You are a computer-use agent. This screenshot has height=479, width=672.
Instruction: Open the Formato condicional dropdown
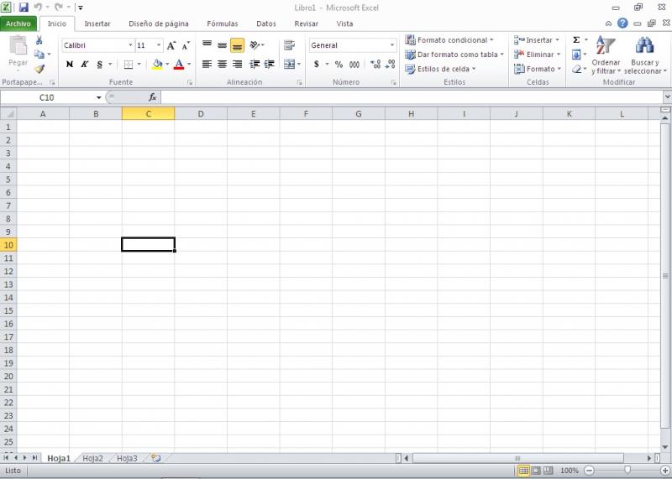point(449,39)
